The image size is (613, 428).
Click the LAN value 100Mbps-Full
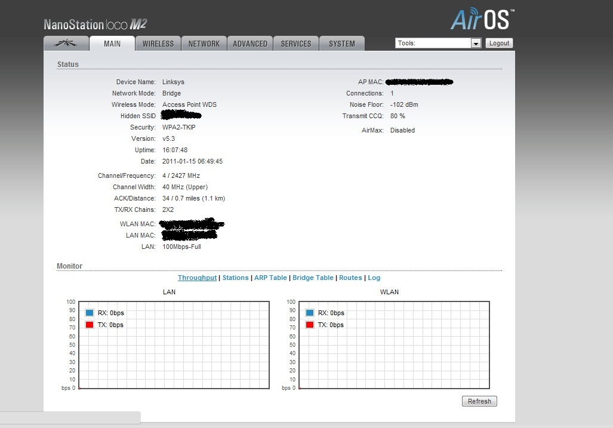[x=181, y=247]
